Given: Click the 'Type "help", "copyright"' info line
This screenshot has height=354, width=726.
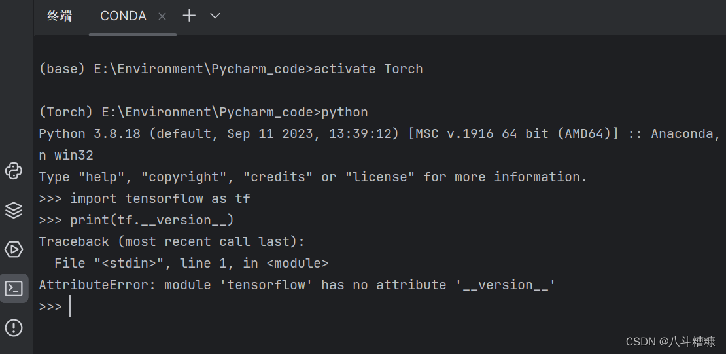Looking at the screenshot, I should (x=313, y=177).
